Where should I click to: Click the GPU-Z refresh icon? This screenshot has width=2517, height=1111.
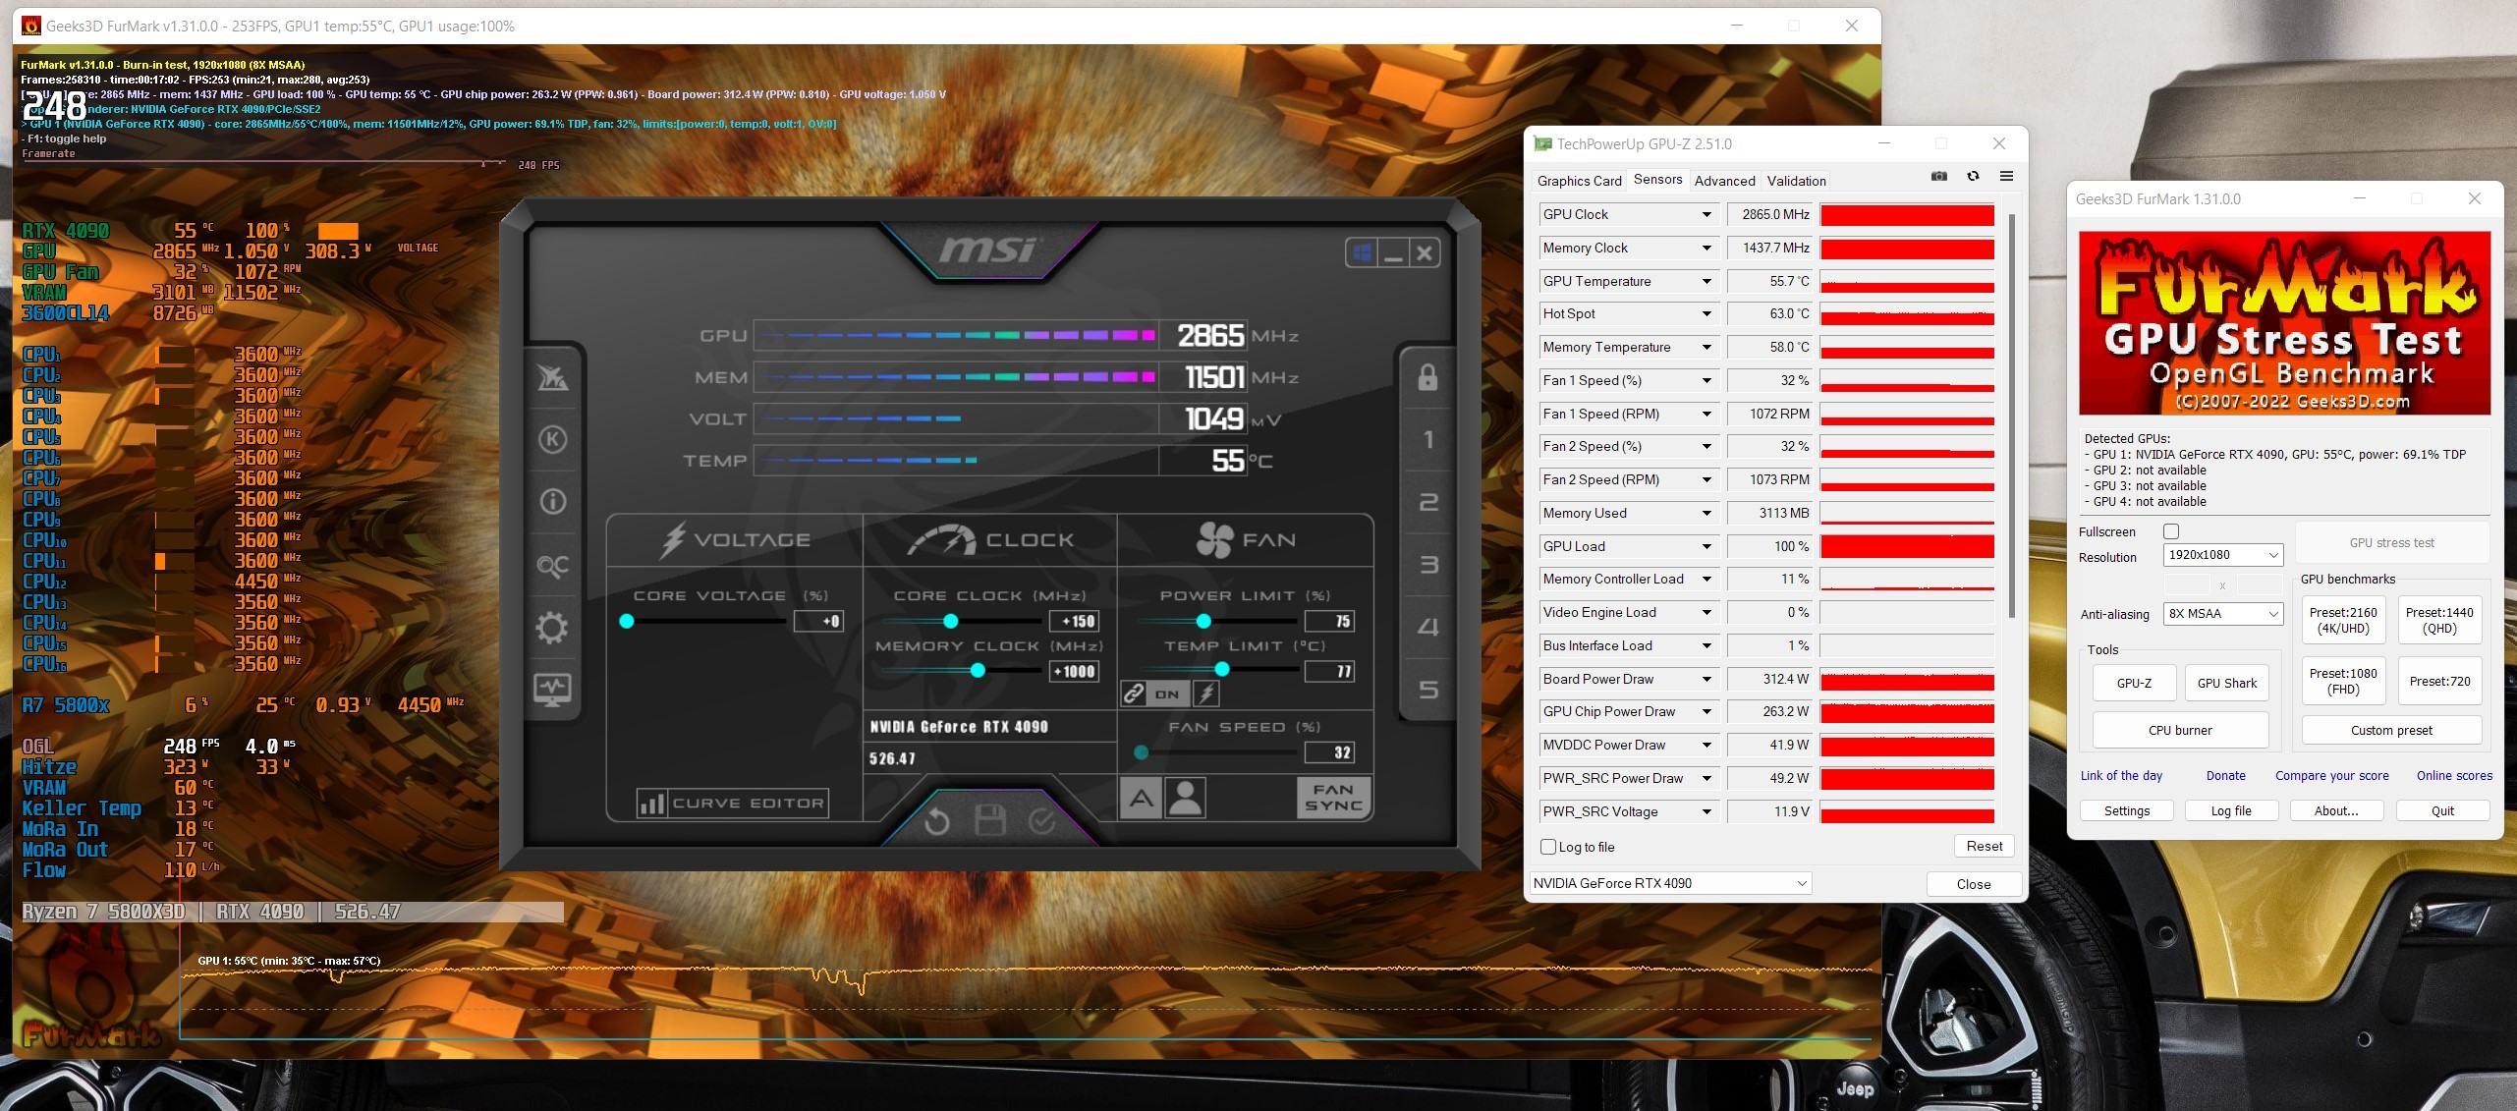coord(1973,177)
